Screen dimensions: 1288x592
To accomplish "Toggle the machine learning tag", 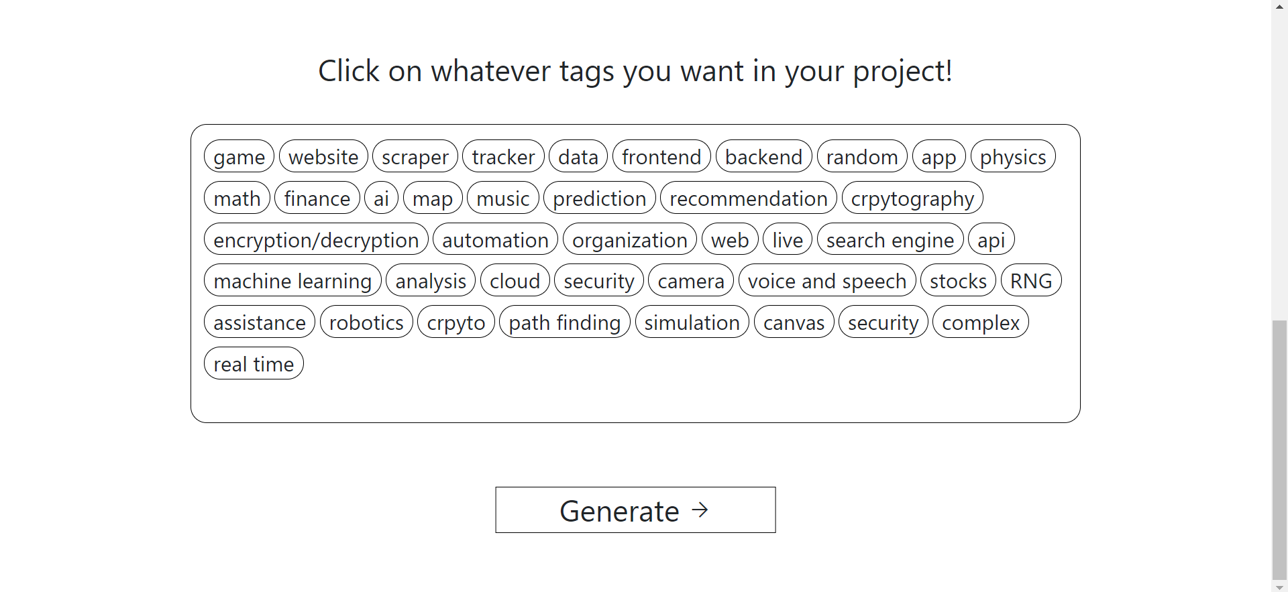I will (x=292, y=281).
